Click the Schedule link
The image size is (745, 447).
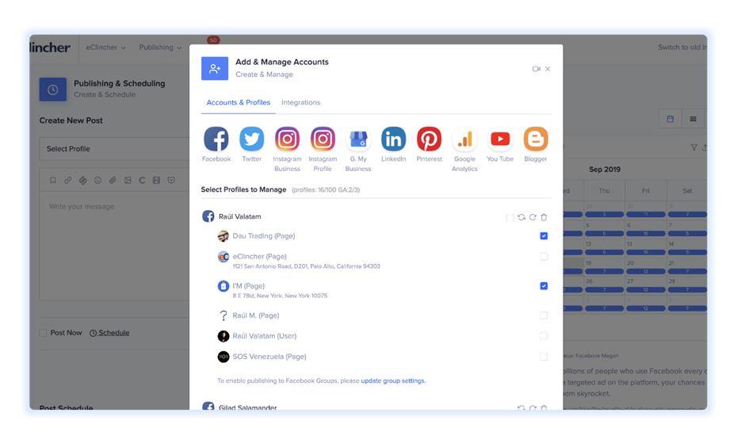109,333
